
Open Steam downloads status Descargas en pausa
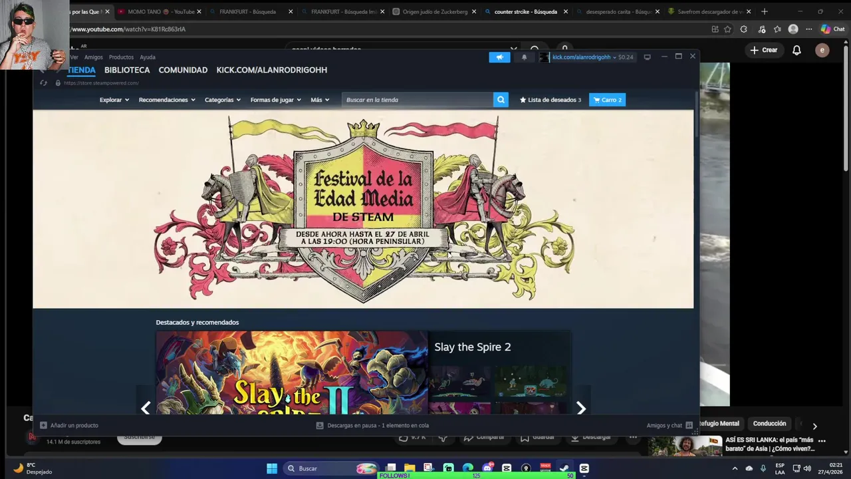point(372,425)
